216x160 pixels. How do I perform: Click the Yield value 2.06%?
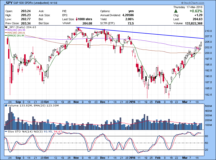coord(130,19)
